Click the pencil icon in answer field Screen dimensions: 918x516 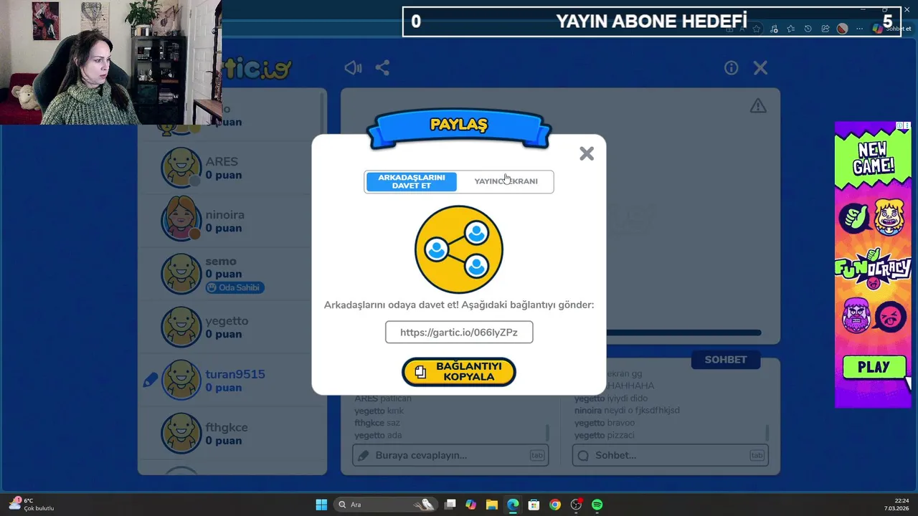364,455
